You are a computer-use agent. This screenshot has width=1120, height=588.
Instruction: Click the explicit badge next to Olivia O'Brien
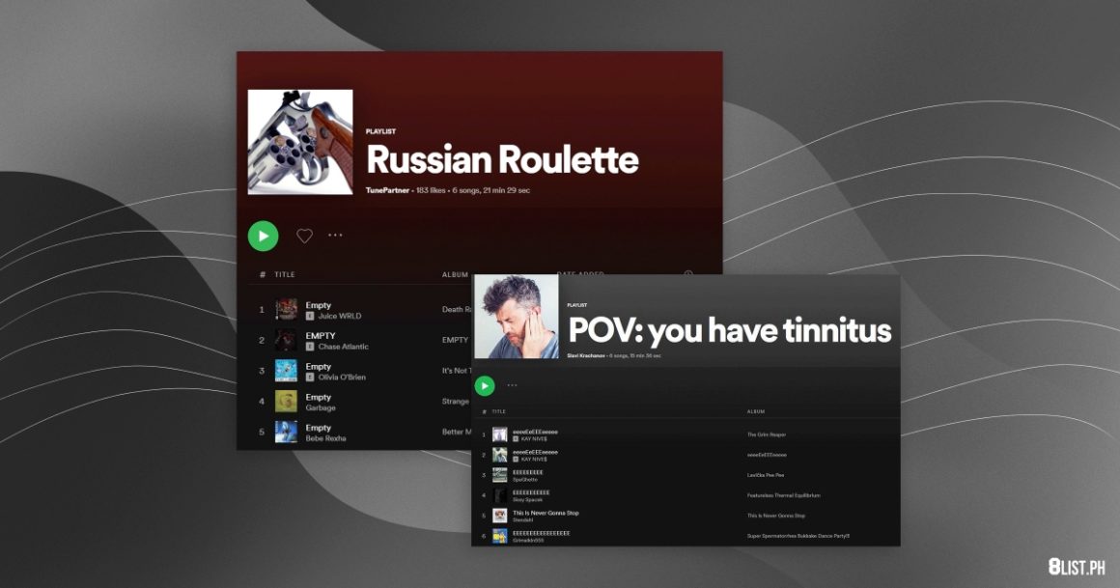tap(309, 378)
